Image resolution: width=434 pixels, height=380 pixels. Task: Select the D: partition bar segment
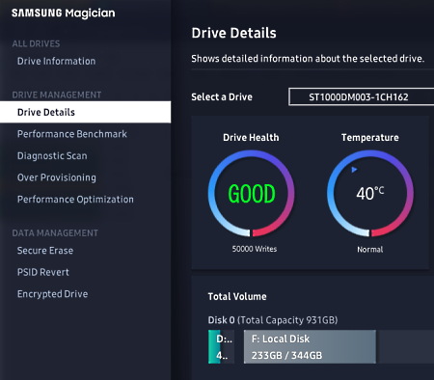pos(221,346)
